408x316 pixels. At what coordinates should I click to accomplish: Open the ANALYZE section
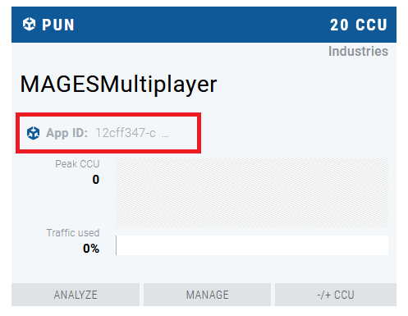point(76,295)
